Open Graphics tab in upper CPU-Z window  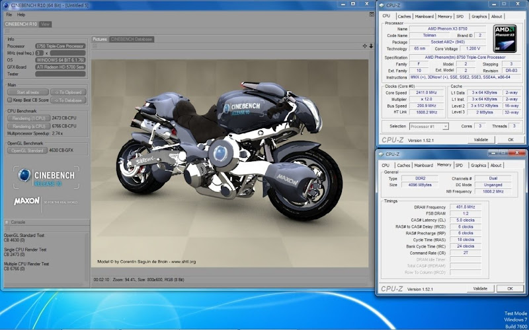pos(479,16)
